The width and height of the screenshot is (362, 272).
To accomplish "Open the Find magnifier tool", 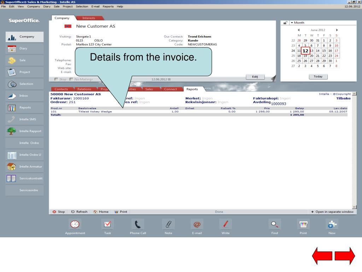I will [x=274, y=224].
